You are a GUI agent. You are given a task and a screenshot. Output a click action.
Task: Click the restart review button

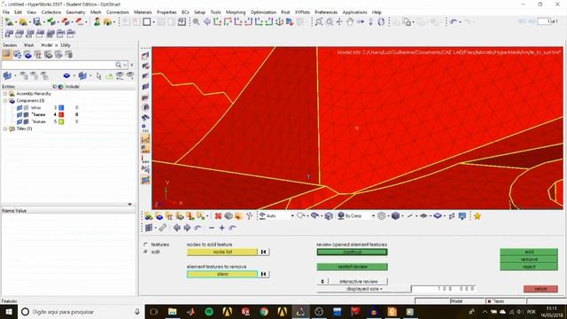coord(353,267)
